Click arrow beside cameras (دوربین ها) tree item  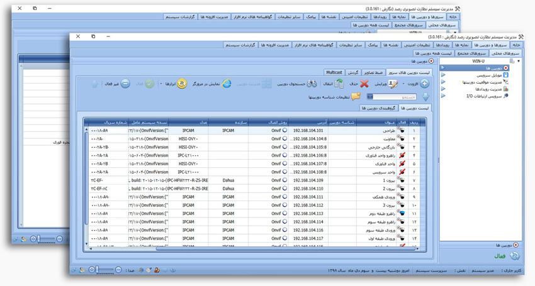tap(443, 68)
